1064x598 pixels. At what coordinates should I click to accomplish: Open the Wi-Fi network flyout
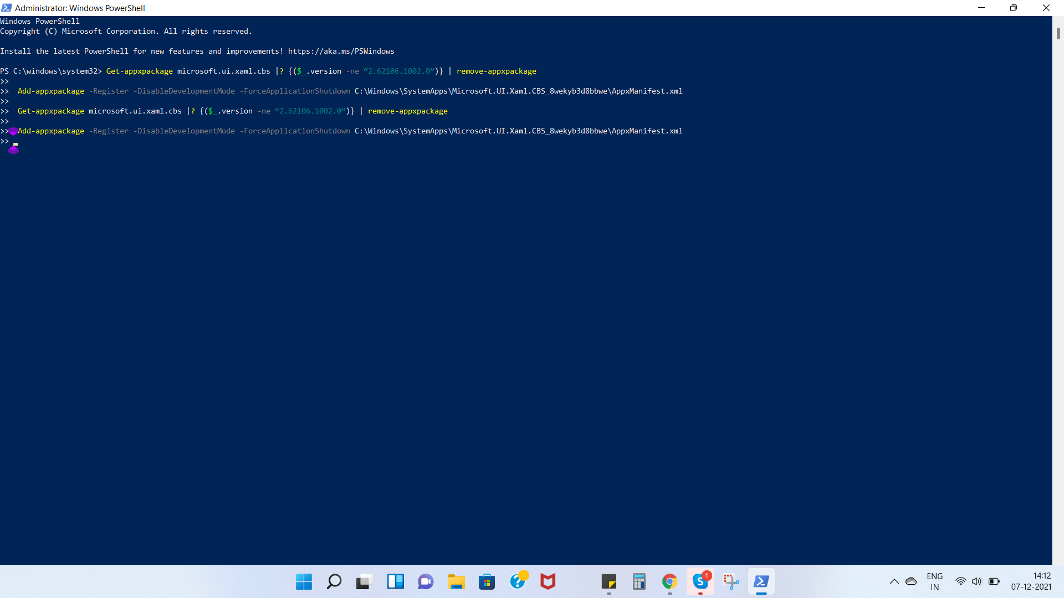coord(961,581)
